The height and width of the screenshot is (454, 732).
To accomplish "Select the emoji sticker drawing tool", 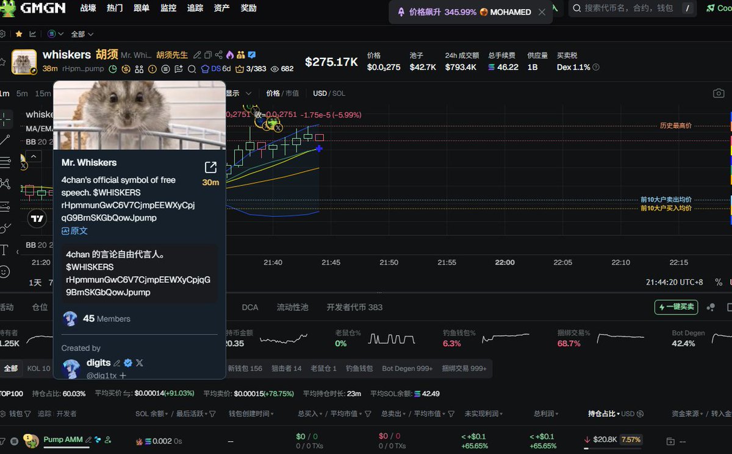I will click(5, 272).
